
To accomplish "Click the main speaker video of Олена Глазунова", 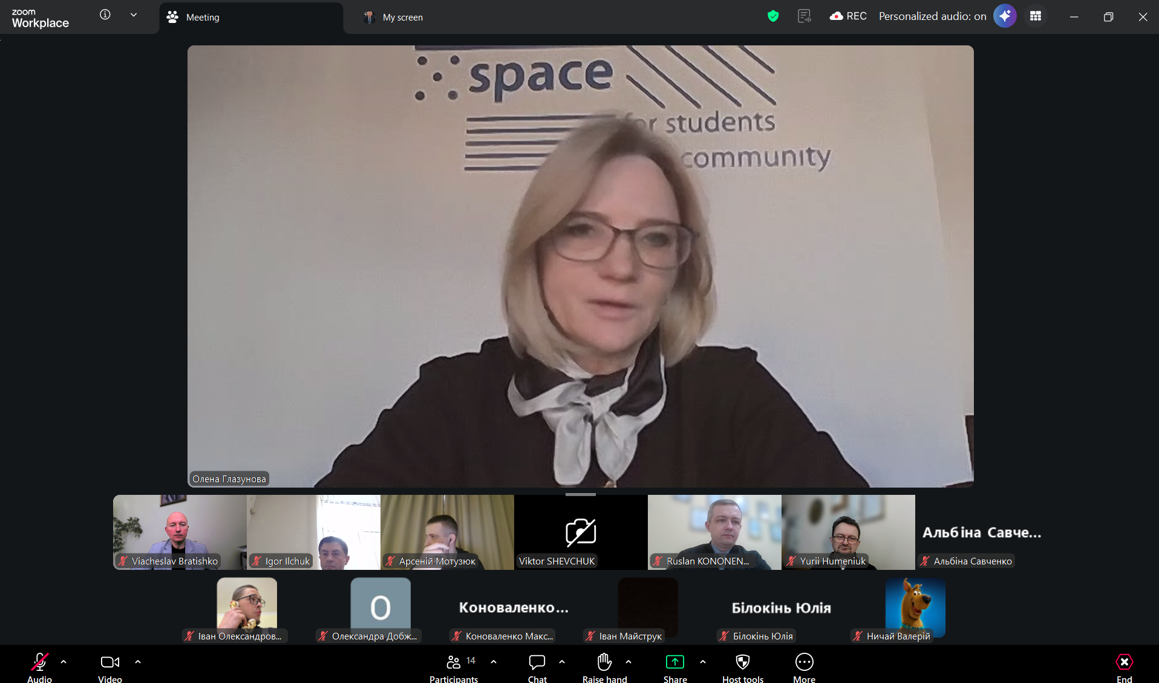I will coord(581,266).
